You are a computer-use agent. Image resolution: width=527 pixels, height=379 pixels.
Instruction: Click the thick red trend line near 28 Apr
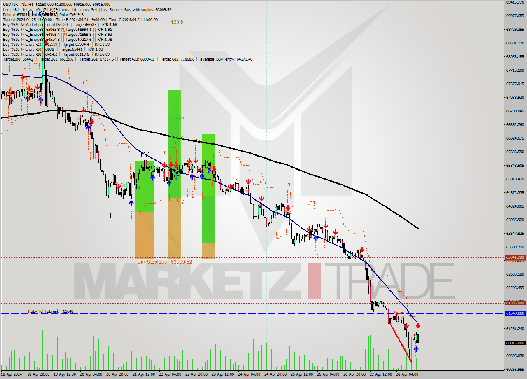(400, 342)
